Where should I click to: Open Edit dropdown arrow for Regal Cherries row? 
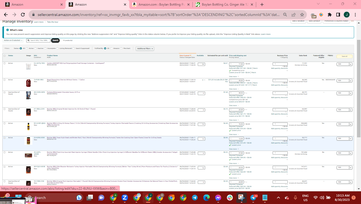[351, 80]
